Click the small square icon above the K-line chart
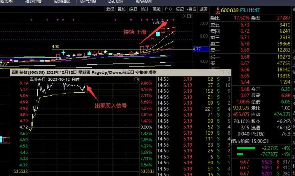 tap(189, 16)
